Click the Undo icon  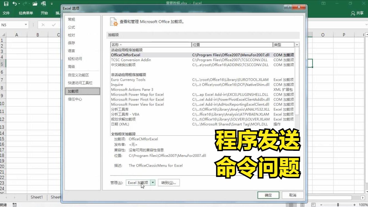point(14,3)
